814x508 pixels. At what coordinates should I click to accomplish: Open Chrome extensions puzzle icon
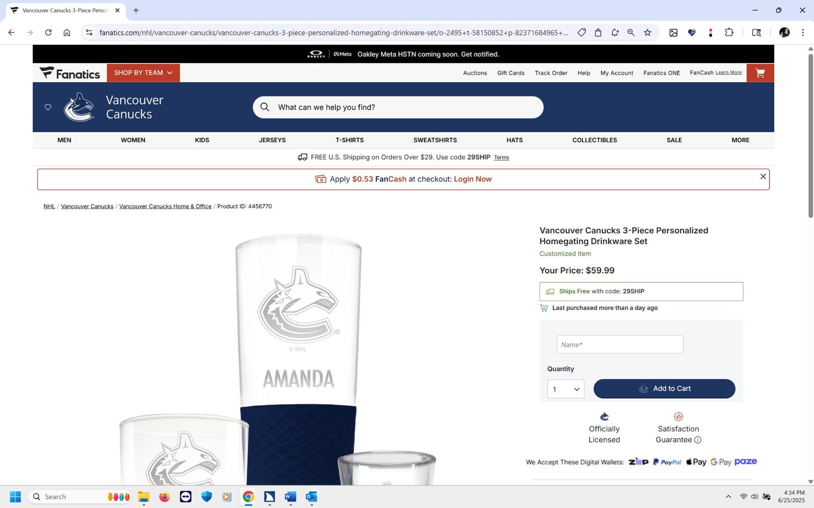[729, 33]
